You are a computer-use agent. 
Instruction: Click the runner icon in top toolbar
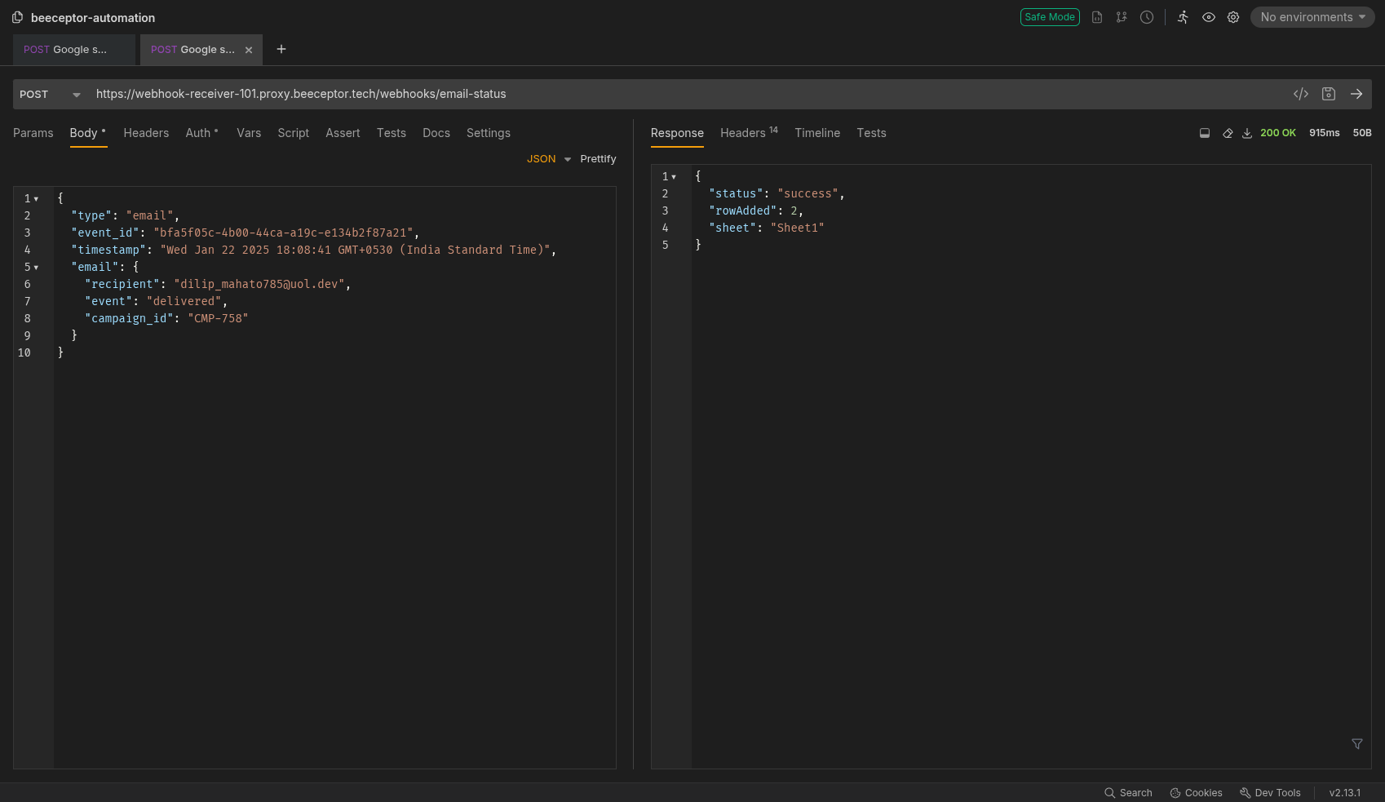coord(1183,17)
